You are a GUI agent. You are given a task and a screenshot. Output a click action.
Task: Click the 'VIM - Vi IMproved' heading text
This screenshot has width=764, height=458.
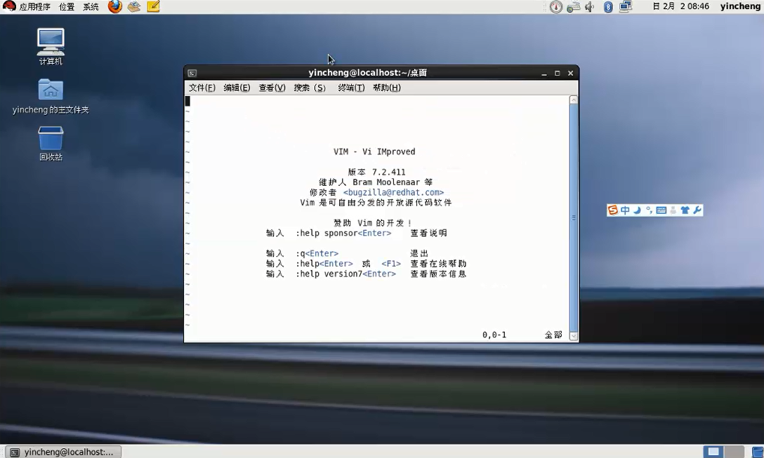click(x=374, y=151)
